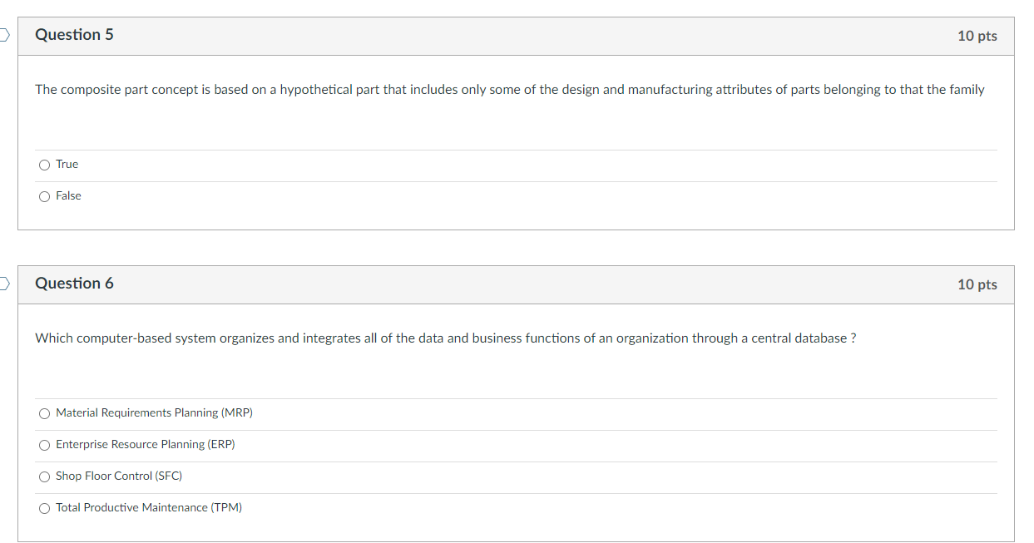Select the True radio button
This screenshot has height=543, width=1034.
point(44,165)
